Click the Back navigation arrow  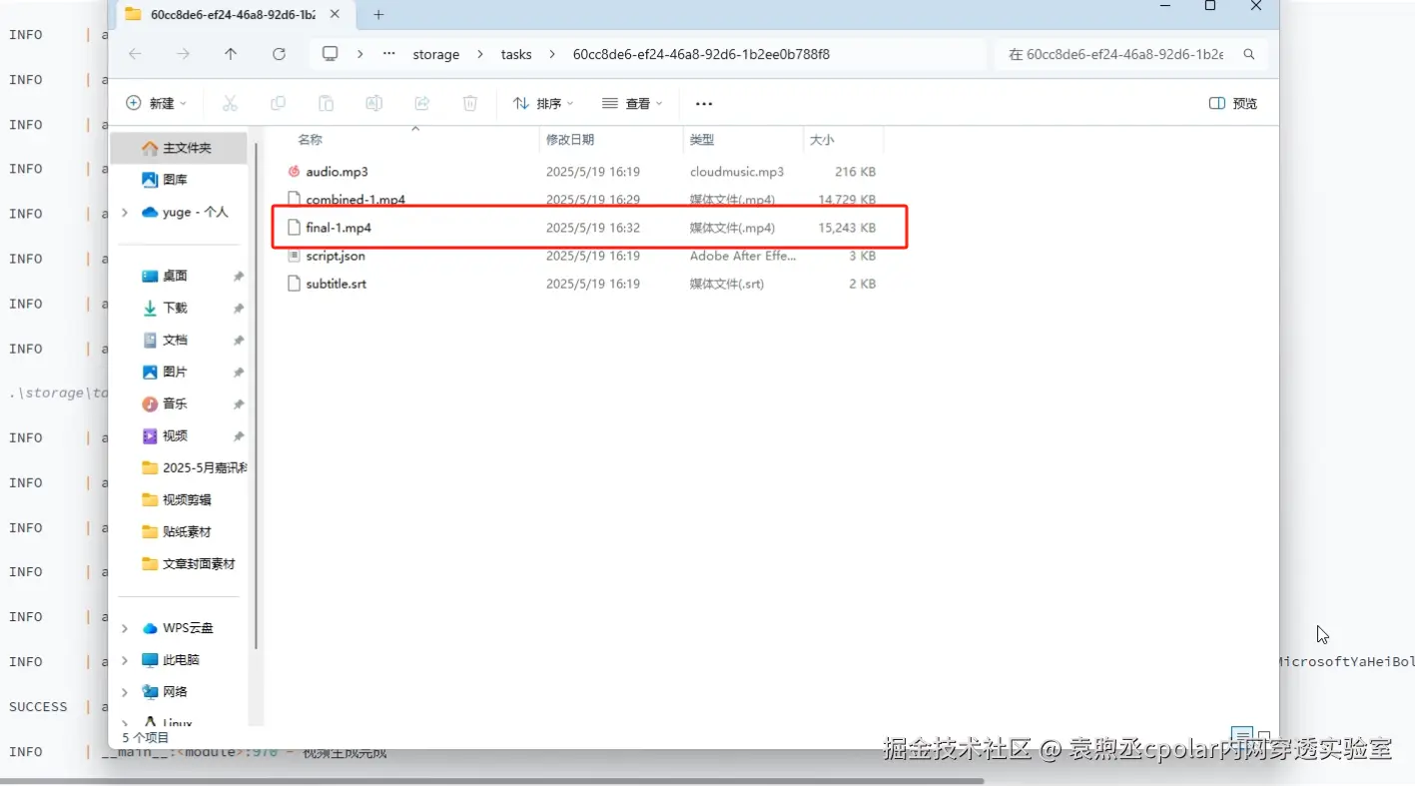point(135,54)
